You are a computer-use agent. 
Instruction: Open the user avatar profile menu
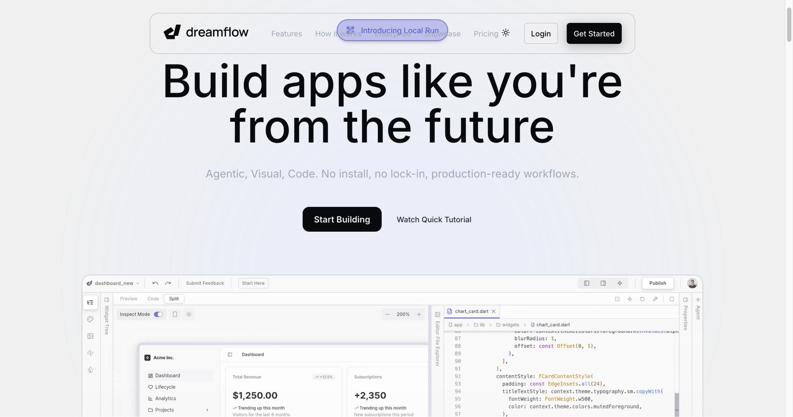tap(692, 283)
